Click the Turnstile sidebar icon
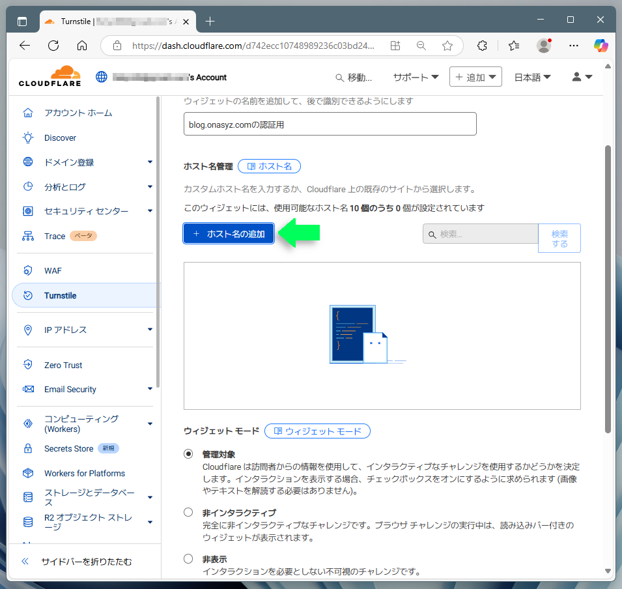 point(28,295)
